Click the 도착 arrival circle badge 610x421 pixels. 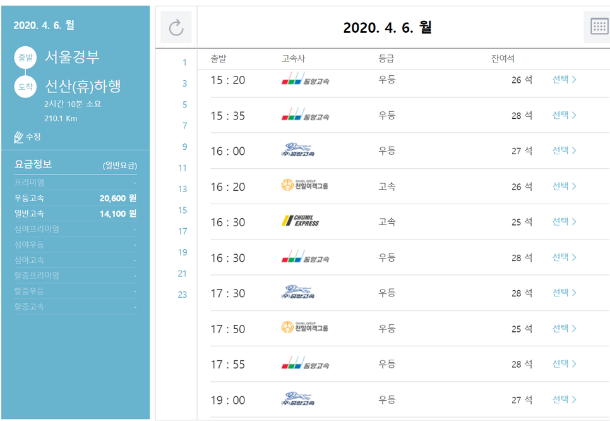tap(25, 87)
